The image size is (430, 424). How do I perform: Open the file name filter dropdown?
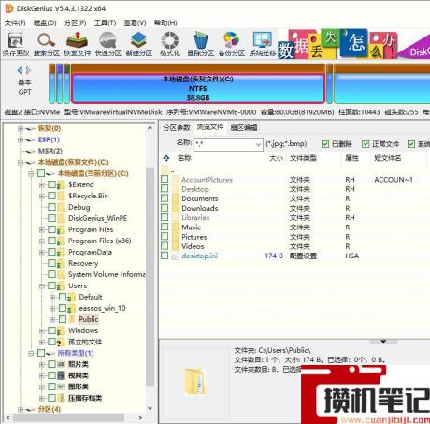point(258,145)
